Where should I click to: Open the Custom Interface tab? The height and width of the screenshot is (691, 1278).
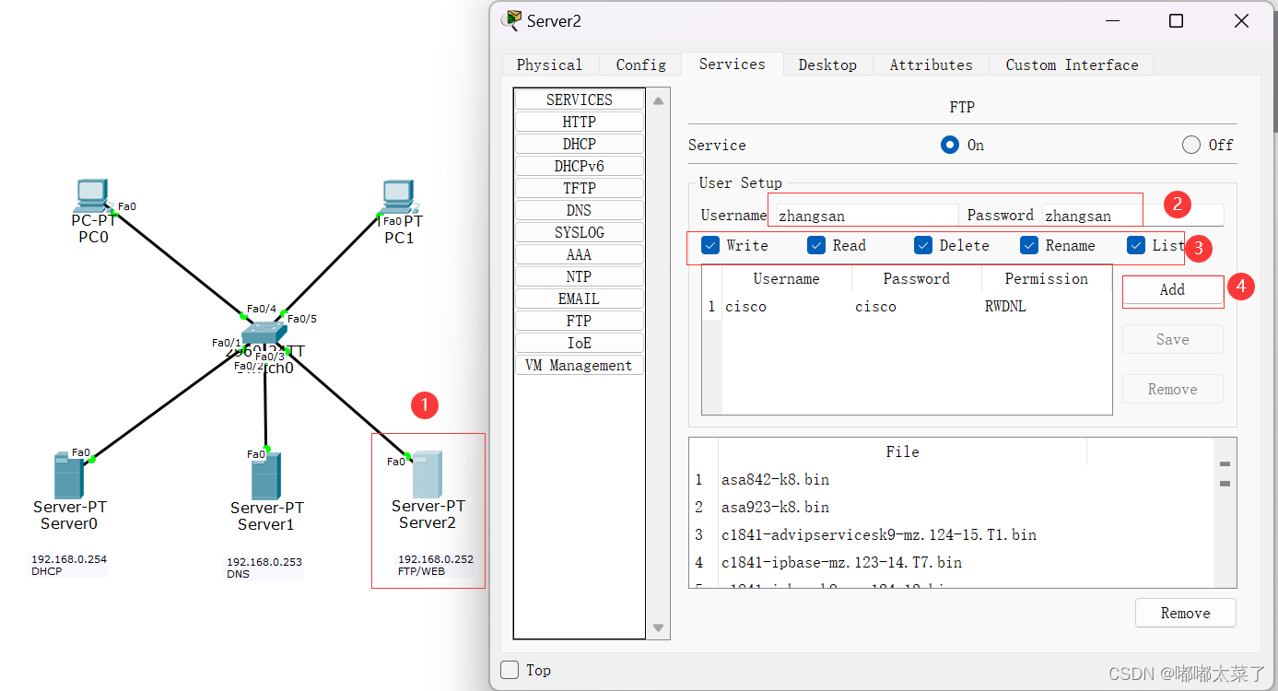1072,64
